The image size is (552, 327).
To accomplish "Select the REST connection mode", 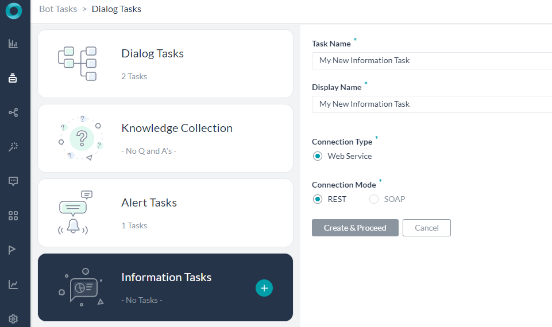I will 318,200.
